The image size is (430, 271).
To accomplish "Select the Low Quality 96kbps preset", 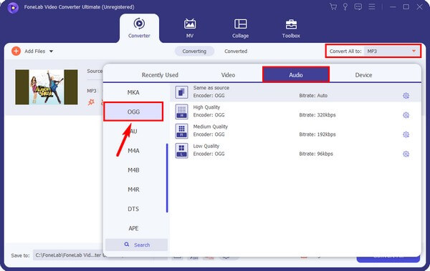I will tap(295, 150).
